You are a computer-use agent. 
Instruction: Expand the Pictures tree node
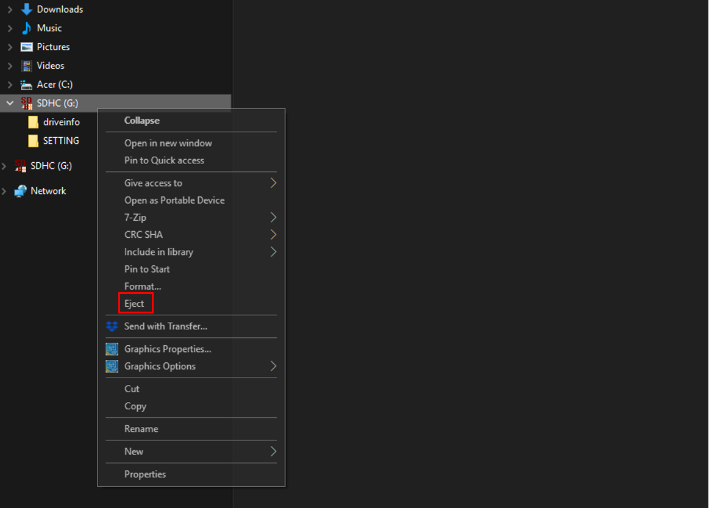10,47
